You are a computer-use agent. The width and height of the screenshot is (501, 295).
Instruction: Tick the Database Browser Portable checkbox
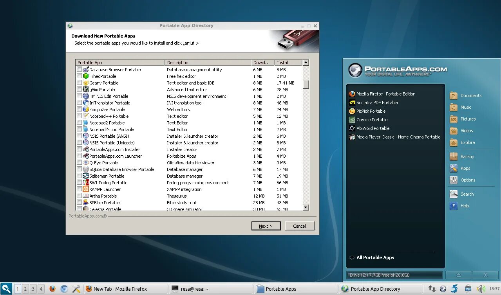click(x=80, y=70)
